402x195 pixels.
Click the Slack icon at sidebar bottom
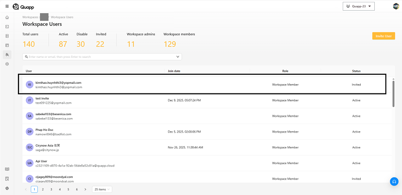coord(7,188)
